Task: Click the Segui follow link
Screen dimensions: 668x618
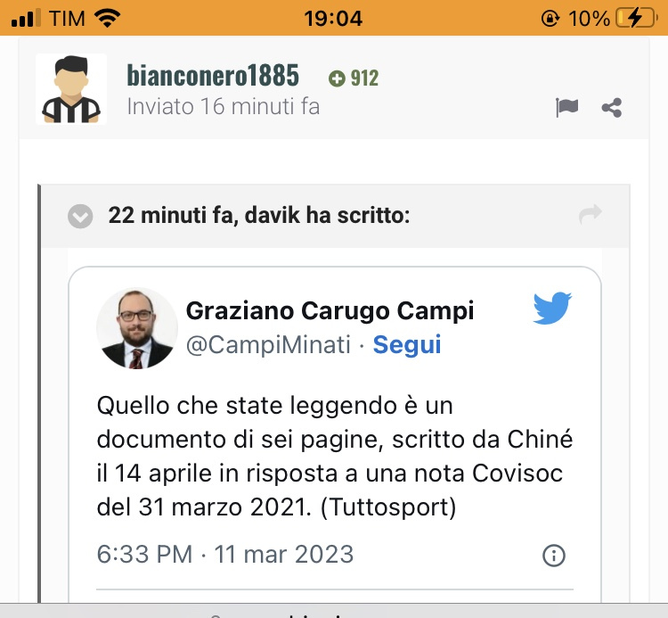Action: click(x=407, y=344)
